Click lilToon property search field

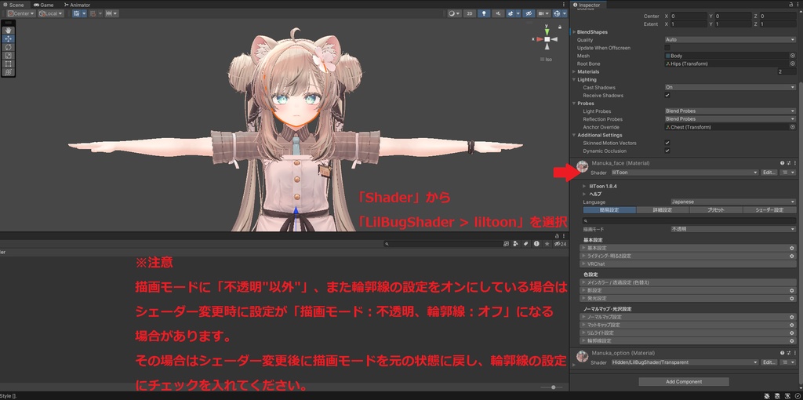pyautogui.click(x=689, y=220)
